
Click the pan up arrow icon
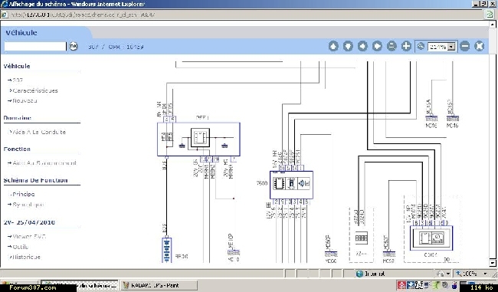[x=333, y=47]
